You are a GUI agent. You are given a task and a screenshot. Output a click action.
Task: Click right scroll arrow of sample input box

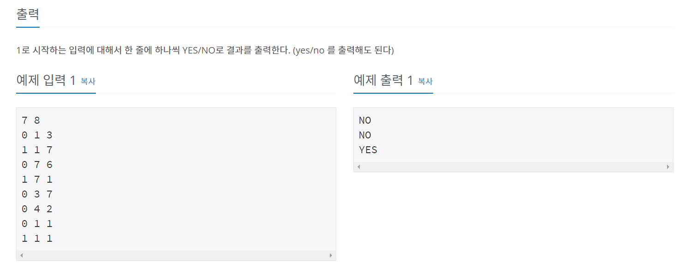(330, 255)
